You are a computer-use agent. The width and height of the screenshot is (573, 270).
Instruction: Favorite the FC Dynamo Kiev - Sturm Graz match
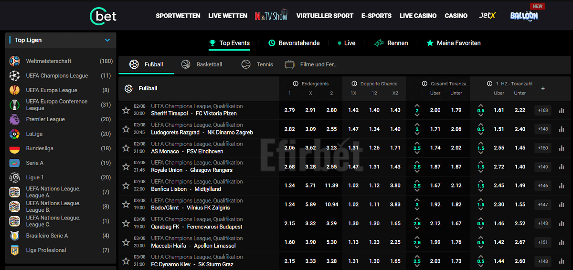(x=126, y=261)
